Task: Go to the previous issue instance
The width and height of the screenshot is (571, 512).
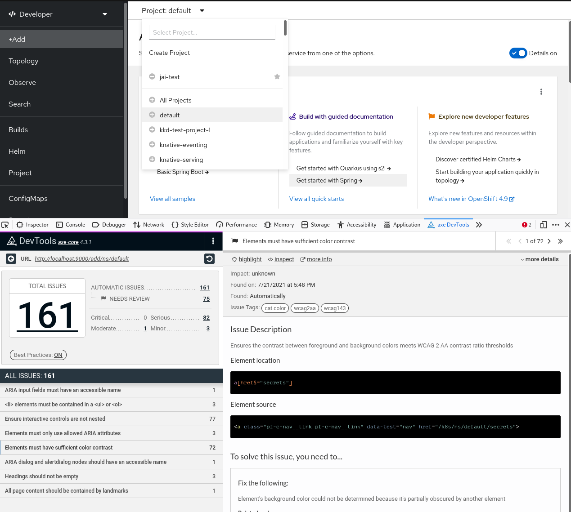Action: [520, 241]
